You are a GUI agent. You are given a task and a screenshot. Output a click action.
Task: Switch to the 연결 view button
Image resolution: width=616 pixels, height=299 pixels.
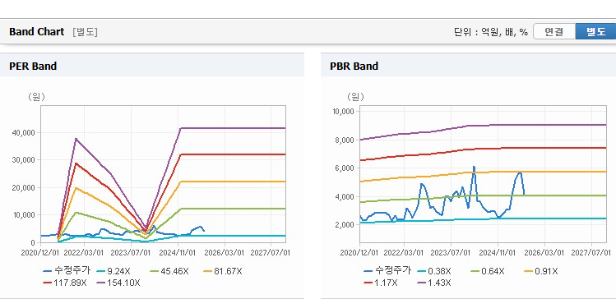(554, 31)
